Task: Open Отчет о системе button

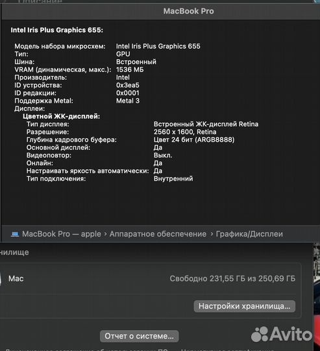Action: click(x=139, y=336)
